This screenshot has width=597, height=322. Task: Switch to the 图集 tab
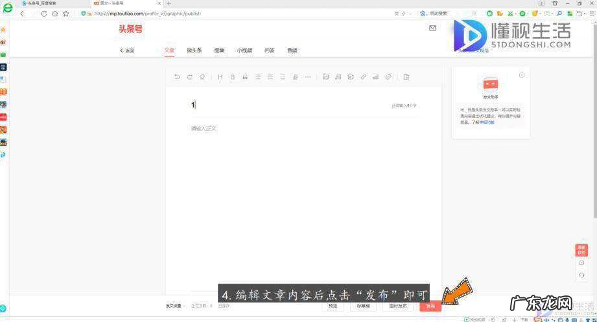[219, 51]
